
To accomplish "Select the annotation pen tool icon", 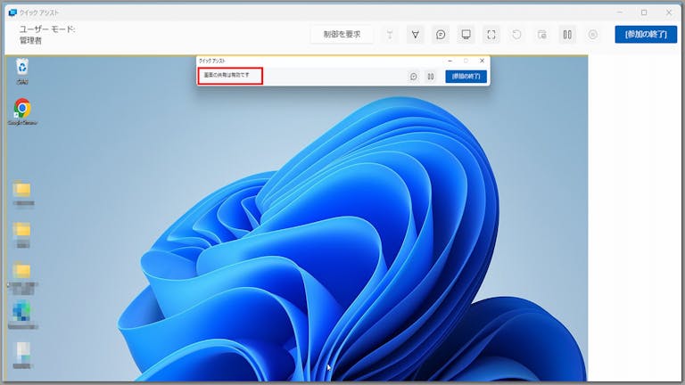I will click(415, 35).
